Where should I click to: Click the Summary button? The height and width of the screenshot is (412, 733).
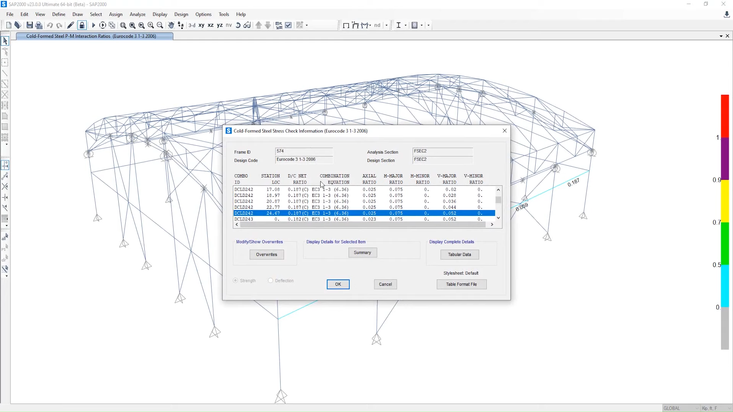[362, 252]
